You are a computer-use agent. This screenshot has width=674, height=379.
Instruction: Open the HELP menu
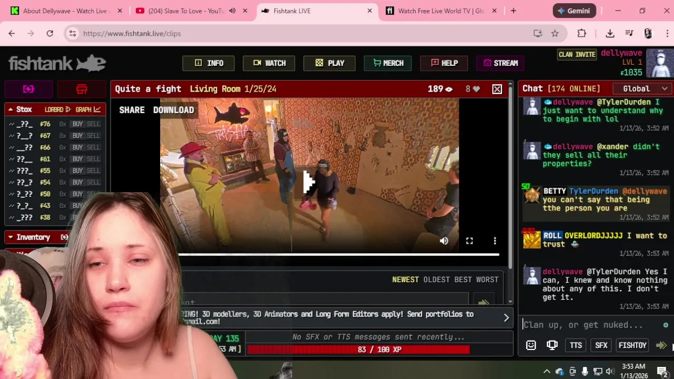444,63
